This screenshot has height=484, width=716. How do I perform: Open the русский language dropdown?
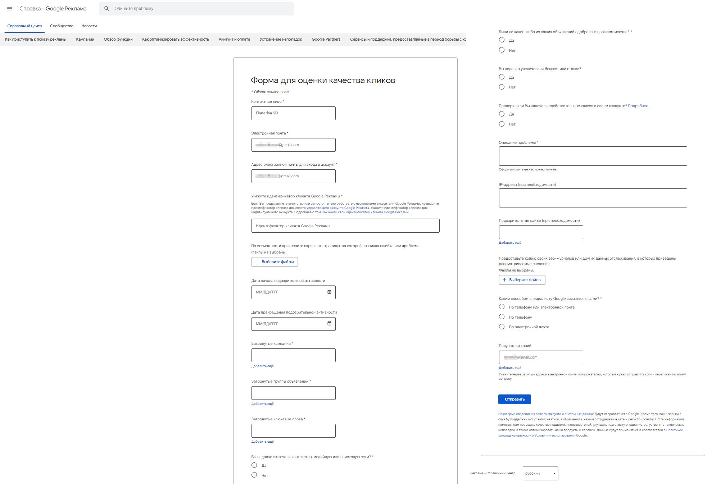click(x=540, y=473)
